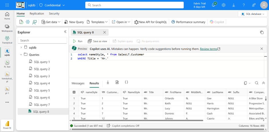Collapse the Explorer panel with double chevron
Image resolution: width=269 pixels, height=132 pixels.
(65, 32)
